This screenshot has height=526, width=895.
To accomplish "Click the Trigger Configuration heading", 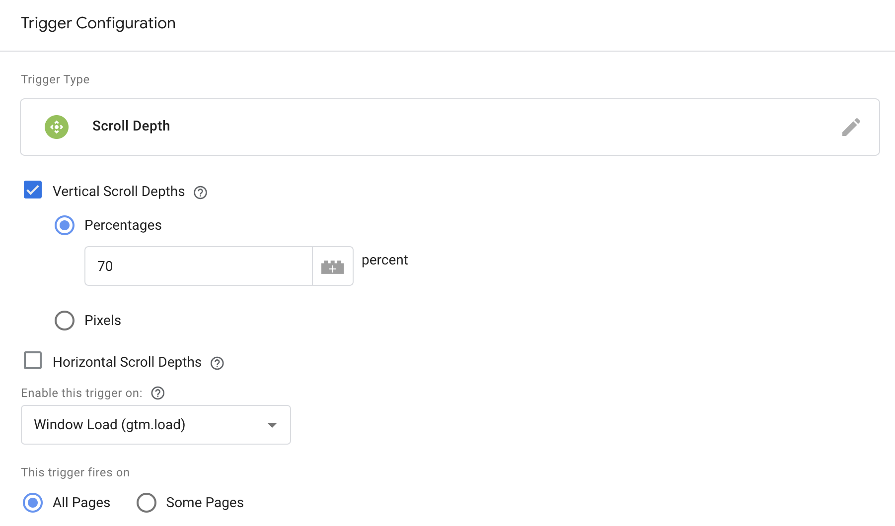I will click(98, 23).
